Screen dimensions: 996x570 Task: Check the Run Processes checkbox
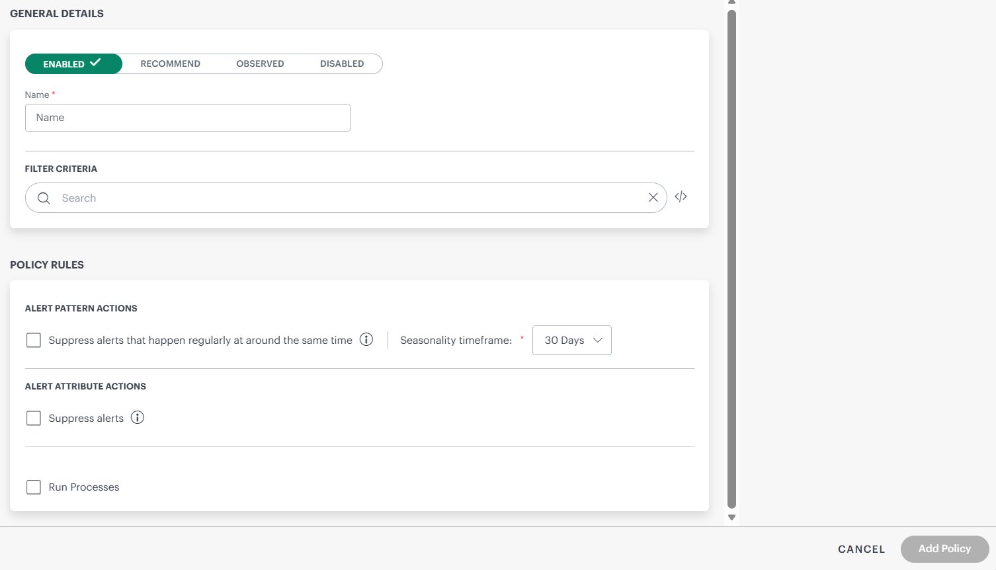[34, 487]
